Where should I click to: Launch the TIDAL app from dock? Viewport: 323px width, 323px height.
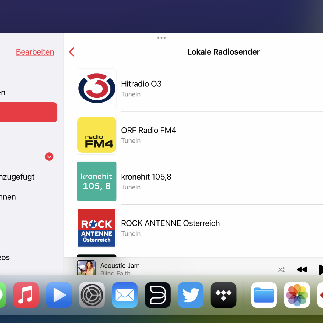pos(223,295)
